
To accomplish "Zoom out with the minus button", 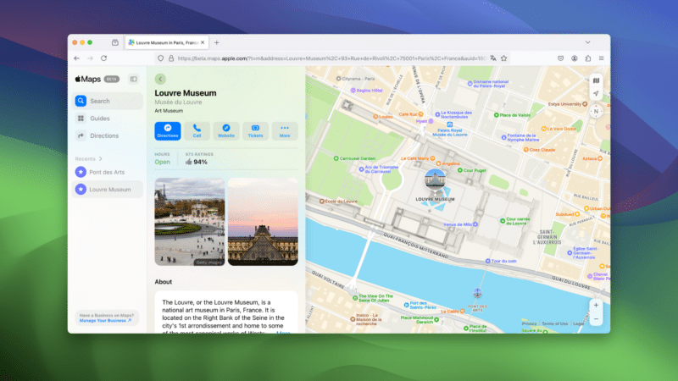I will (596, 319).
